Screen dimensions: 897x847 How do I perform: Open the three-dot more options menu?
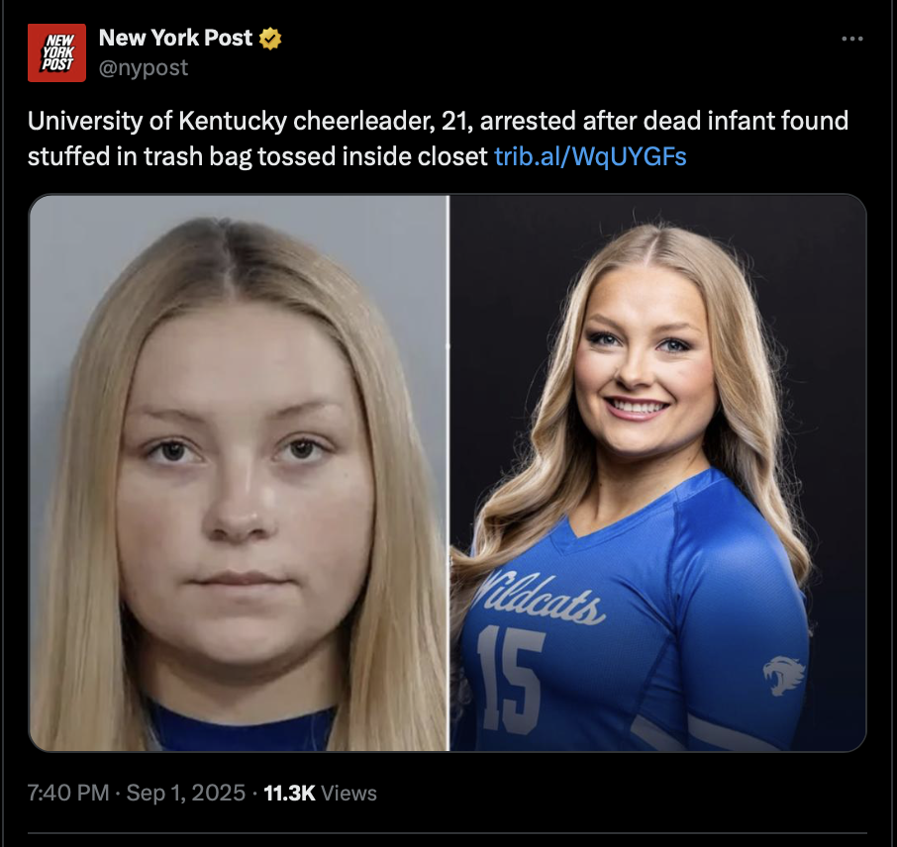(851, 39)
